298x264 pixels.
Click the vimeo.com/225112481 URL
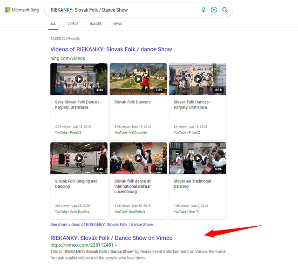point(82,245)
